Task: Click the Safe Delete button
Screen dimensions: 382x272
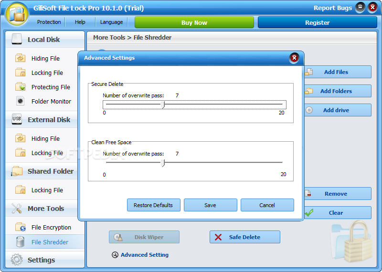Action: (245, 237)
